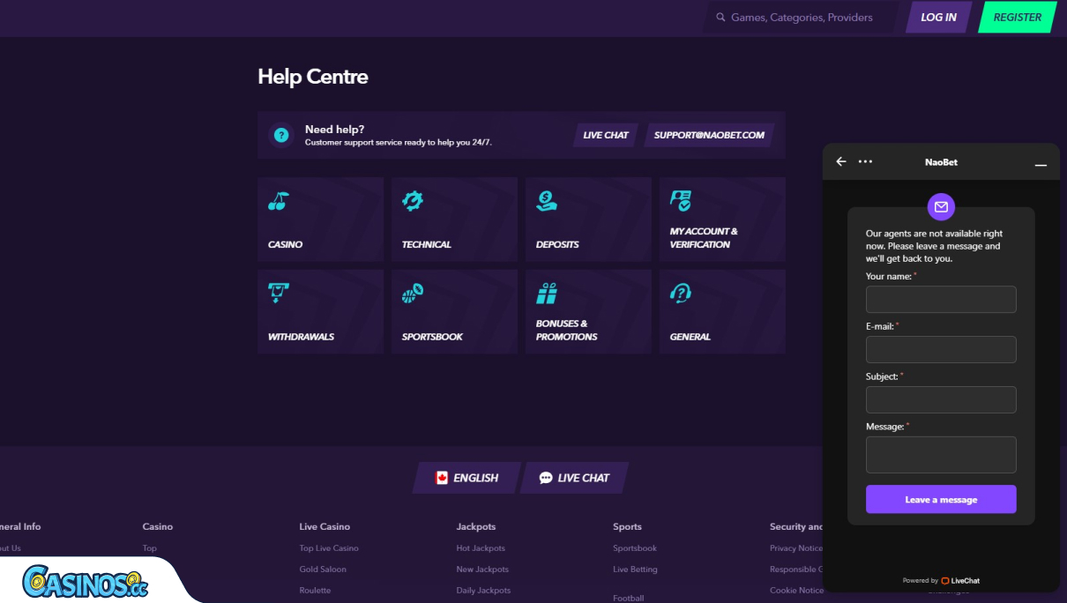1067x603 pixels.
Task: Open the ENGLISH language selector
Action: 467,478
